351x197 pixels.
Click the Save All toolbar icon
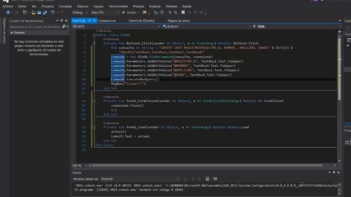[45, 13]
